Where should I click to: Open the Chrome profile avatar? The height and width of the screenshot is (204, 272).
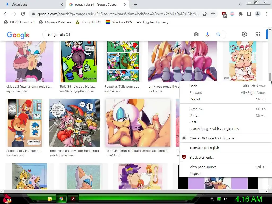click(258, 14)
